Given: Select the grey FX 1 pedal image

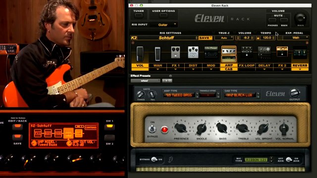Looking at the screenshot, I should (x=175, y=52).
